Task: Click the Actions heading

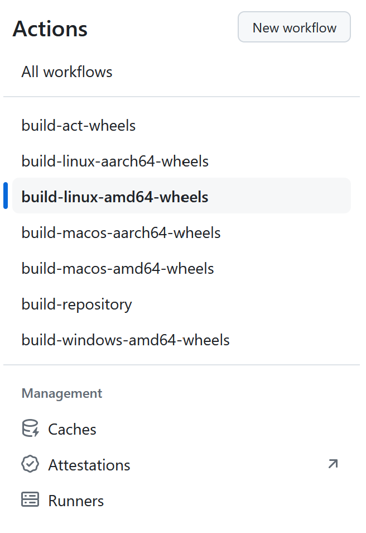Action: (x=50, y=29)
